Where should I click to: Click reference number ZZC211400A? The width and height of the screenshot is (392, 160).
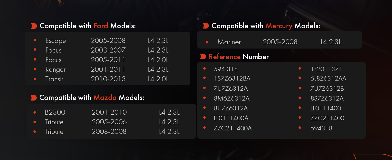tap(233, 128)
